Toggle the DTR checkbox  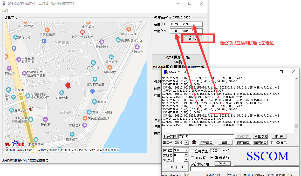165,167
